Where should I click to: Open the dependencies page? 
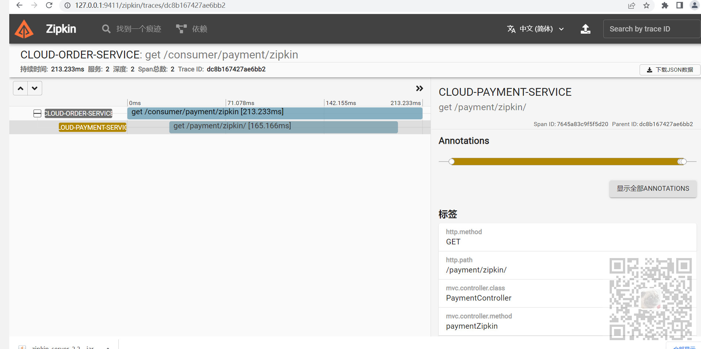[x=192, y=29]
